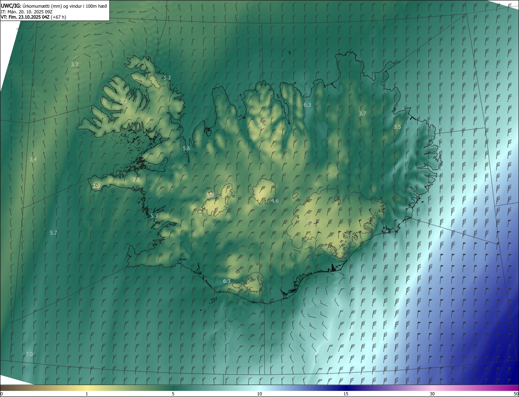Click the 0 tick on the colour scale

2,394
